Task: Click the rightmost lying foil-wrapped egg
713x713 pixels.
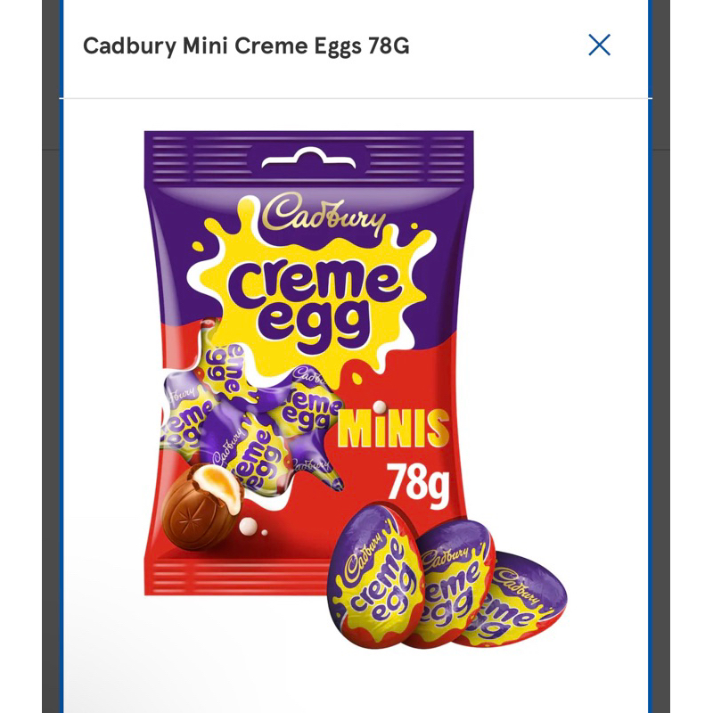Action: (x=523, y=600)
